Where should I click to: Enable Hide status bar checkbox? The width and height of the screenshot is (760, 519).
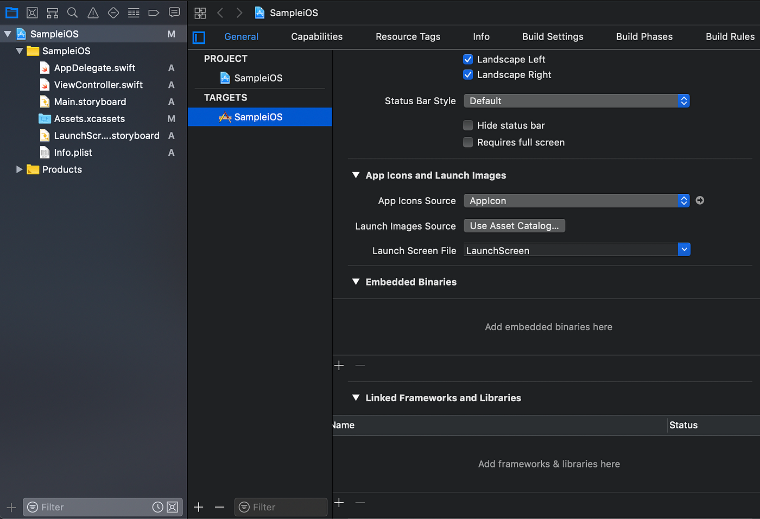tap(468, 125)
